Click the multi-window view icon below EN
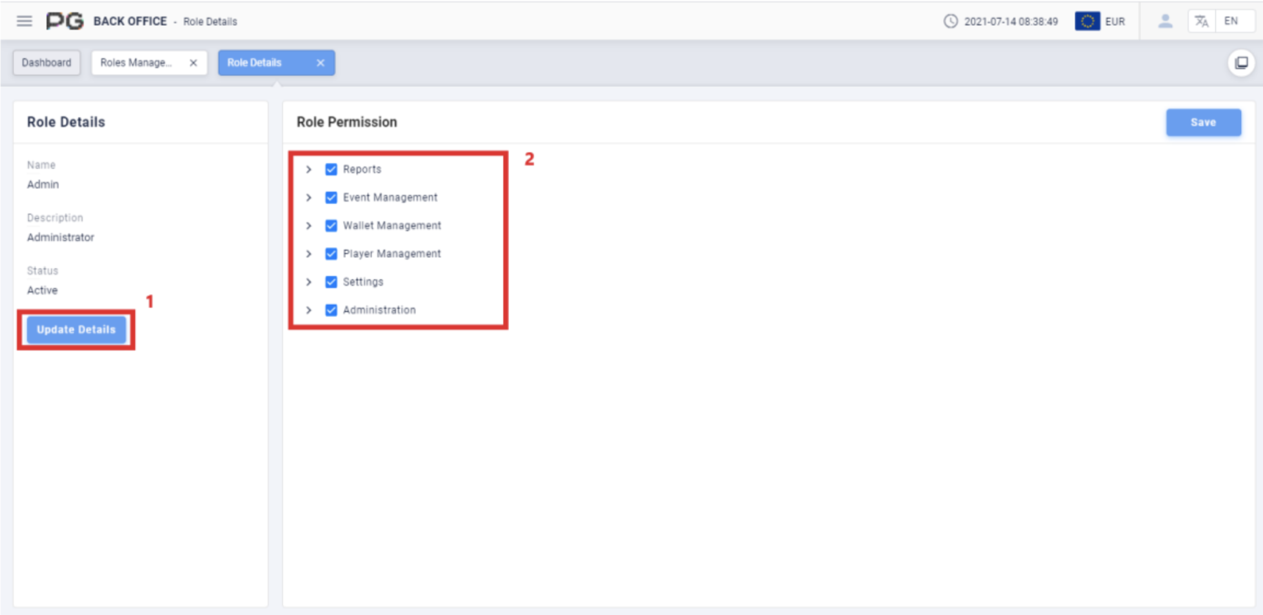 pyautogui.click(x=1240, y=63)
